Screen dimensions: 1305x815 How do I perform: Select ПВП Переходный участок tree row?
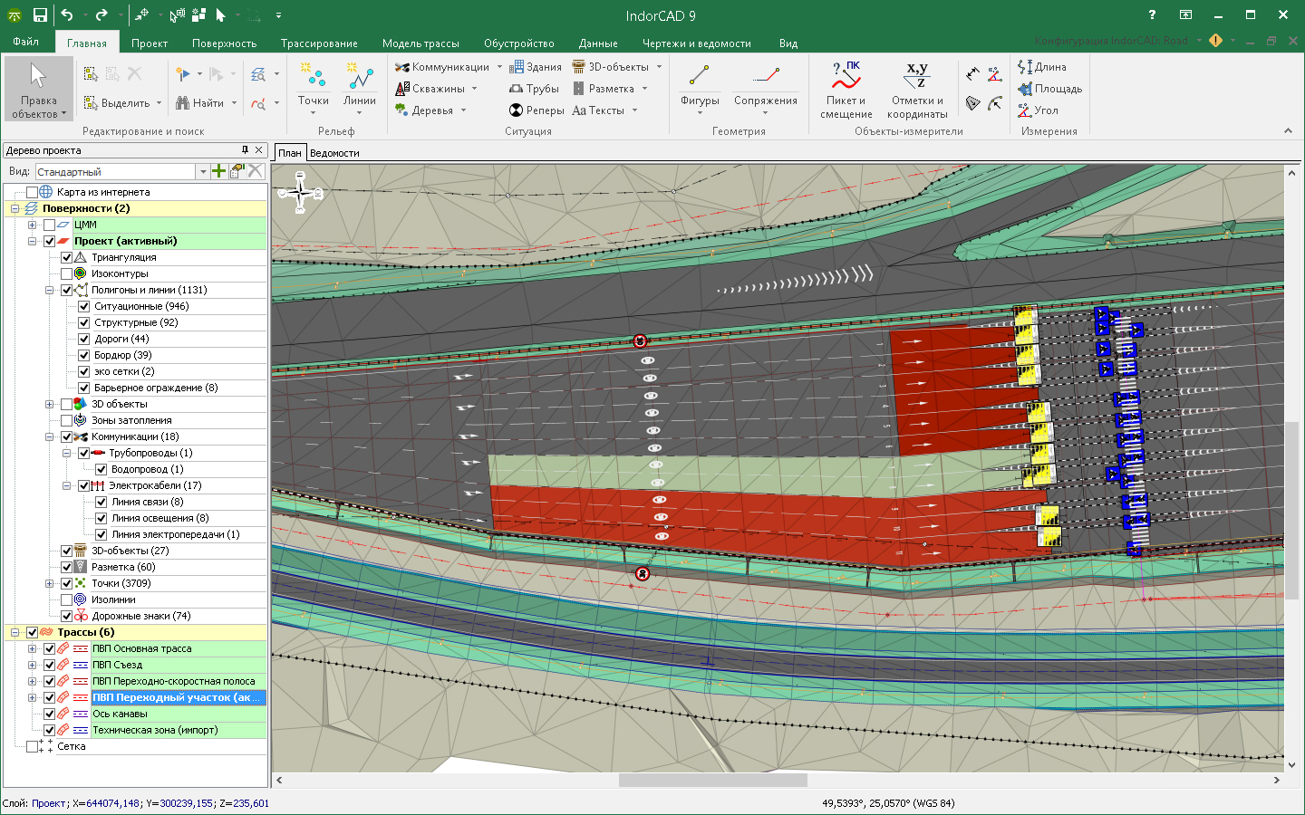click(x=178, y=697)
